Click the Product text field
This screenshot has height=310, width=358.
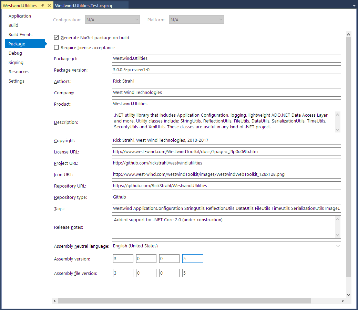(226, 104)
